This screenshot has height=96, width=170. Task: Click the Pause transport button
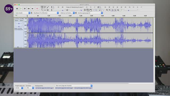point(17,9)
